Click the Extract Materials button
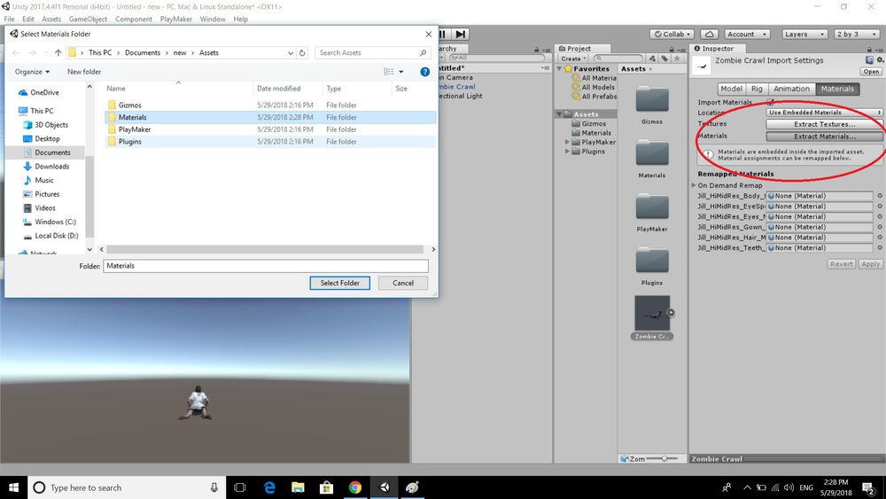886x499 pixels. point(824,136)
